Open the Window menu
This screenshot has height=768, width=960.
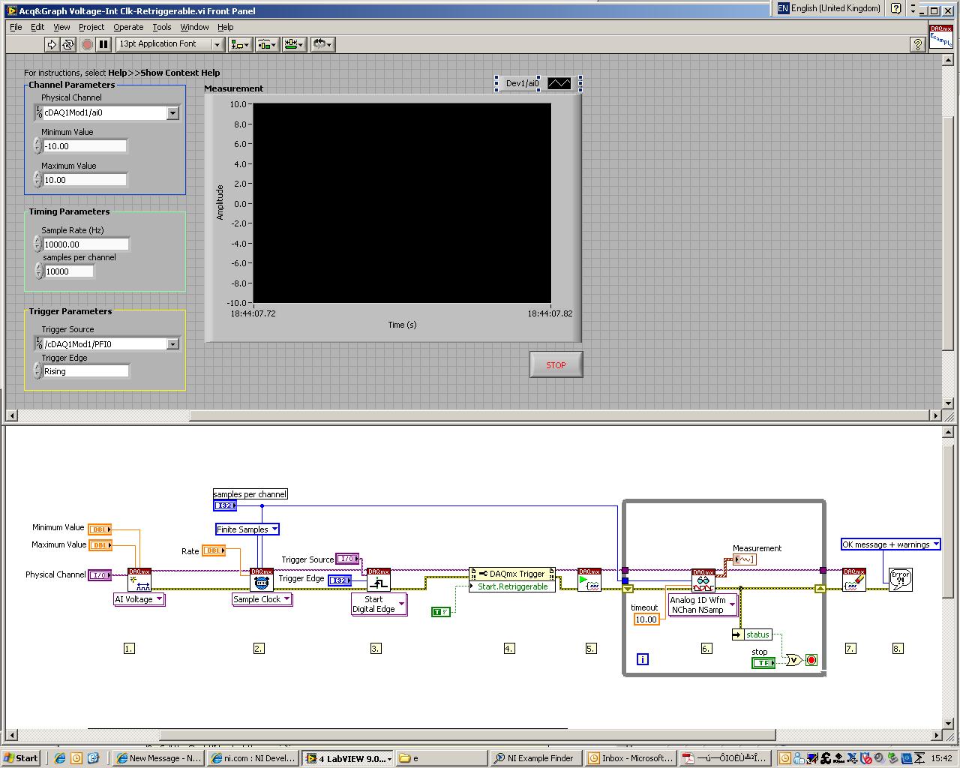194,27
